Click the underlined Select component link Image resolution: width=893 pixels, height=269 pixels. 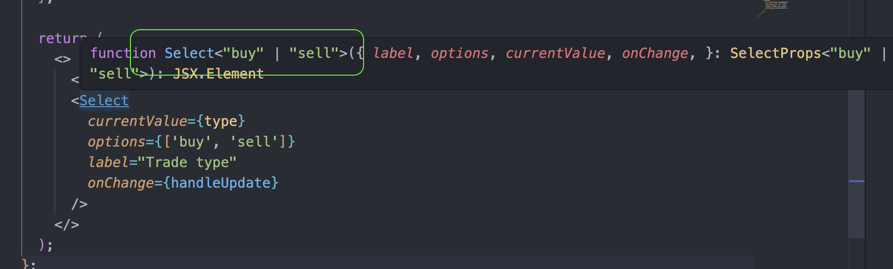(104, 101)
